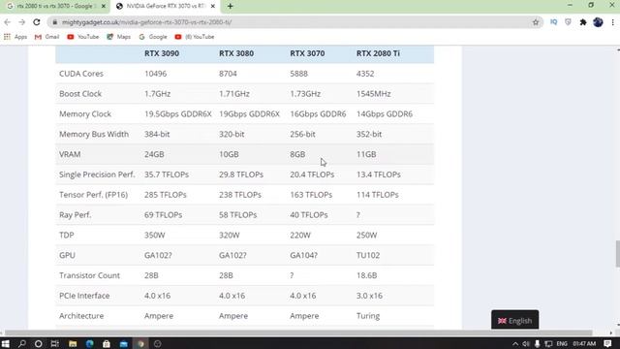
Task: Open the Gmail bookmark
Action: point(46,37)
